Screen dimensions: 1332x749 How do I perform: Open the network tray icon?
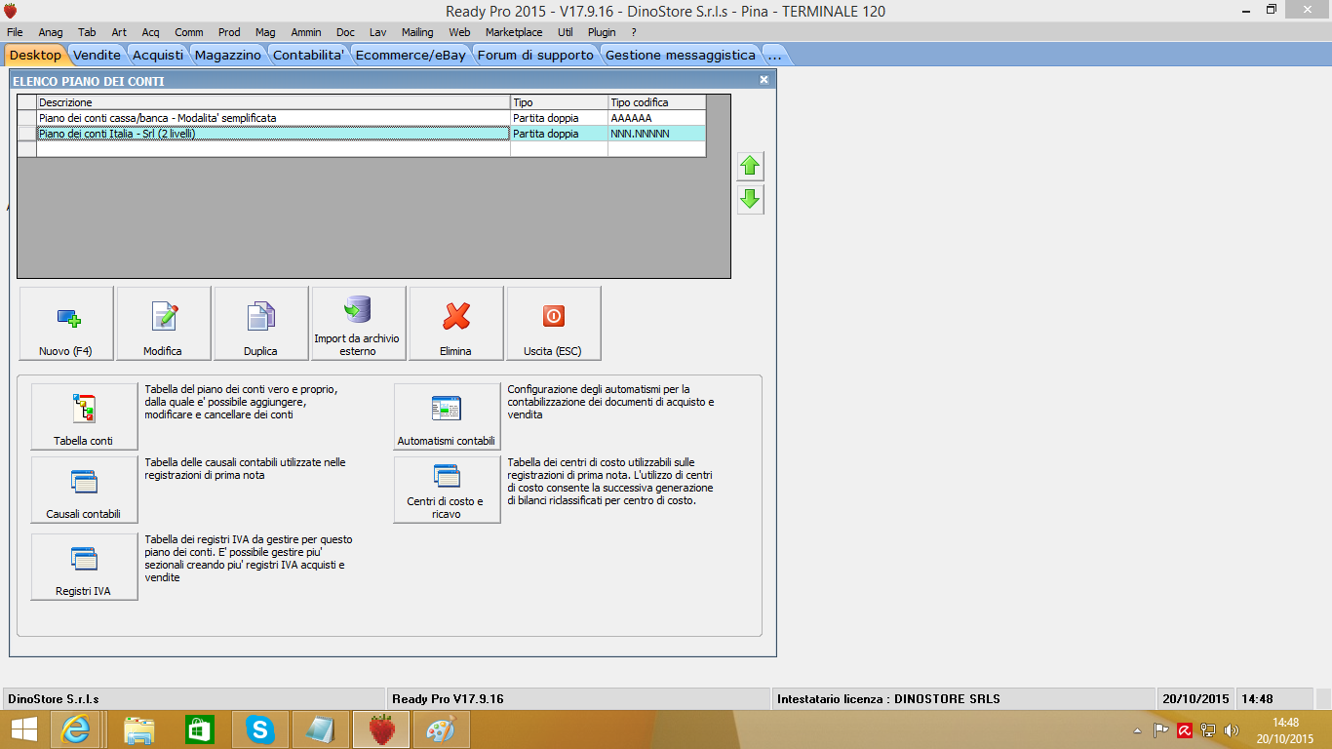pyautogui.click(x=1208, y=729)
